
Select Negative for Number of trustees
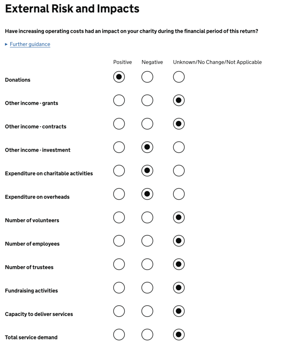click(x=147, y=264)
